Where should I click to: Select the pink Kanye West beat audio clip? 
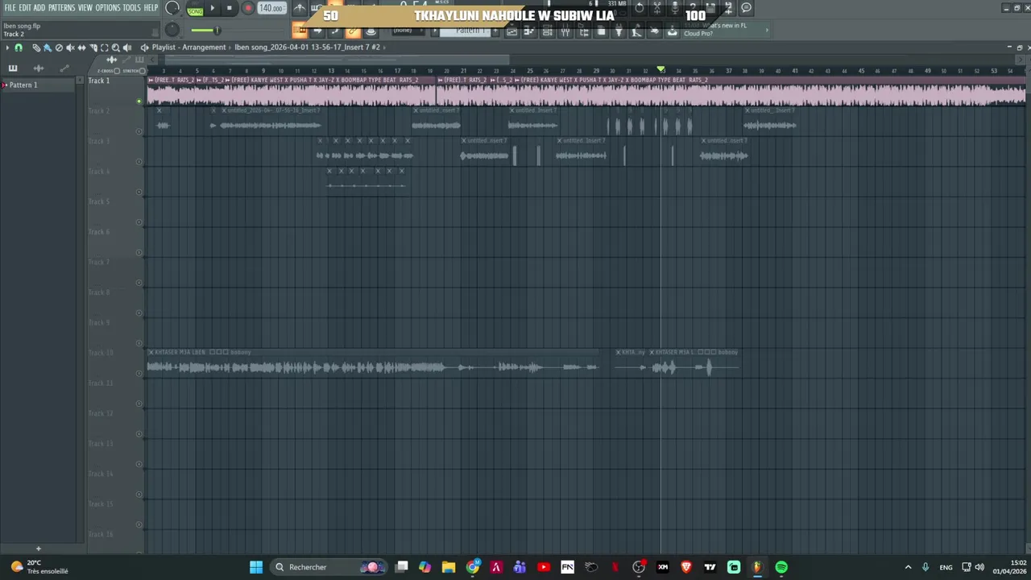[586, 92]
